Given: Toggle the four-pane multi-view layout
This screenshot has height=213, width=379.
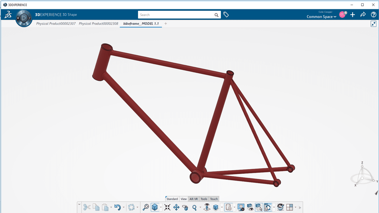Looking at the screenshot, I should tap(289, 207).
